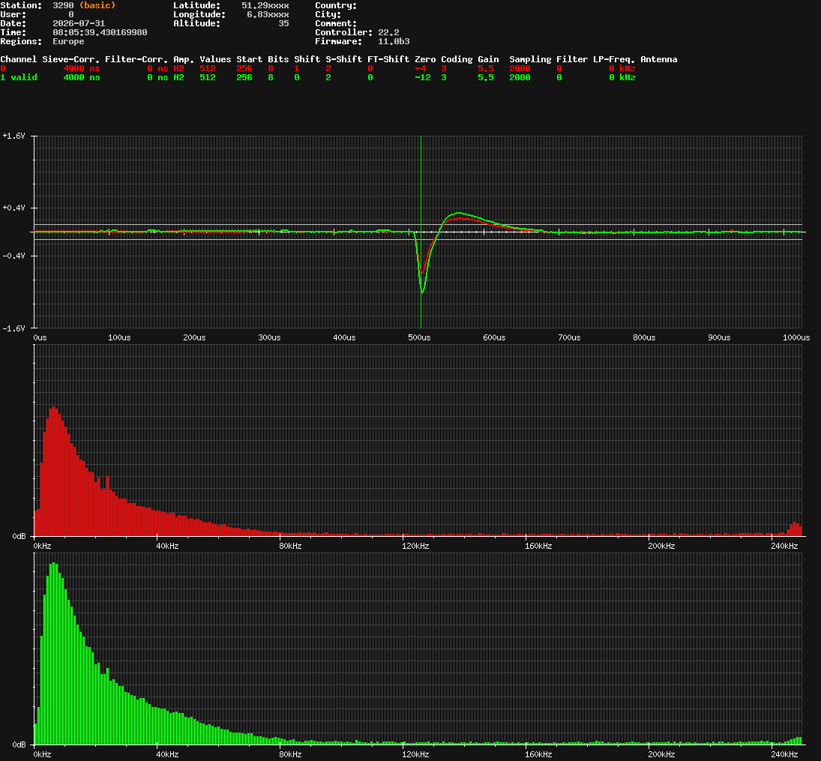The height and width of the screenshot is (761, 821).
Task: Click the tallest bar in the green spectrum
Action: (x=53, y=654)
